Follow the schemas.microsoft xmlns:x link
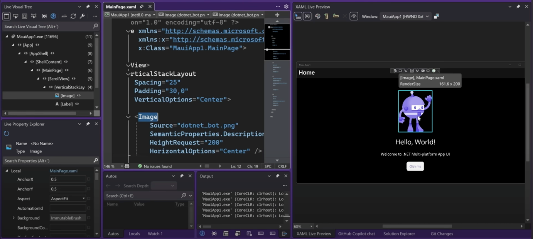Viewport: 533px width, 239px height. pyautogui.click(x=219, y=40)
